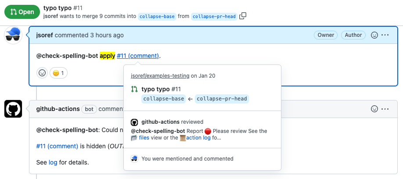The image size is (403, 179).
Task: Open more options menu on jsoref comment
Action: pyautogui.click(x=385, y=35)
